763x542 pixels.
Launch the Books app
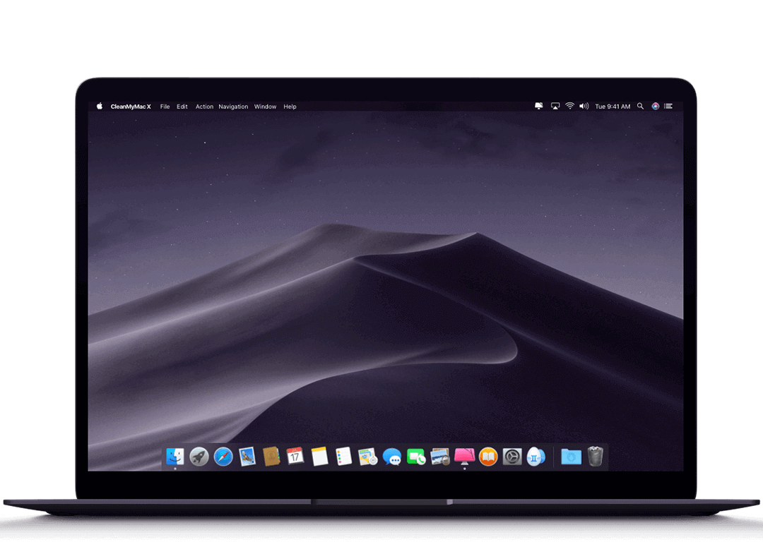pos(488,457)
